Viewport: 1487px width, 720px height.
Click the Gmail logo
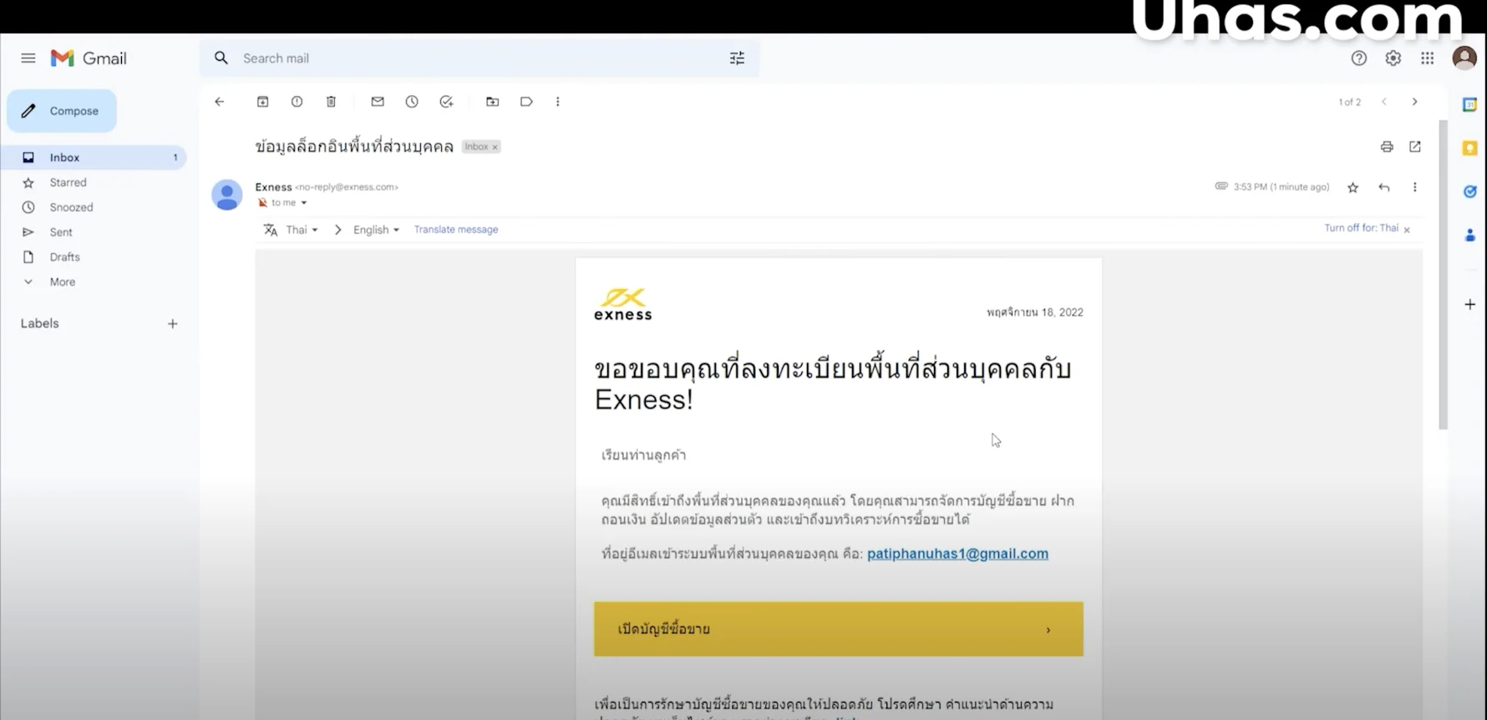click(89, 58)
